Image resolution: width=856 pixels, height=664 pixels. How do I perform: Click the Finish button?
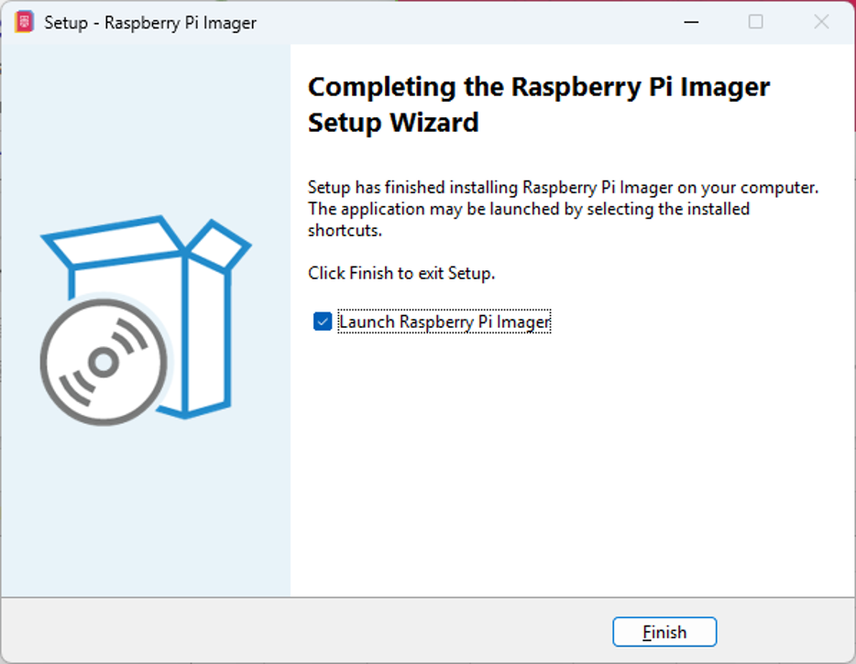pyautogui.click(x=664, y=632)
